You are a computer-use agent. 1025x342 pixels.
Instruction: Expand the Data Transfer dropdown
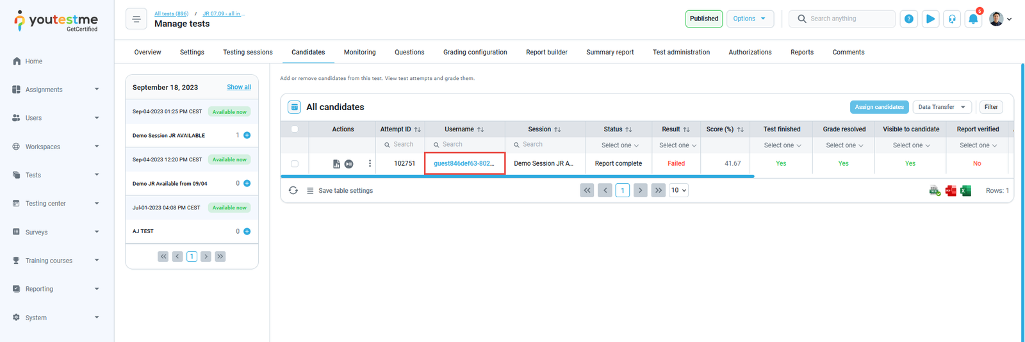click(942, 107)
